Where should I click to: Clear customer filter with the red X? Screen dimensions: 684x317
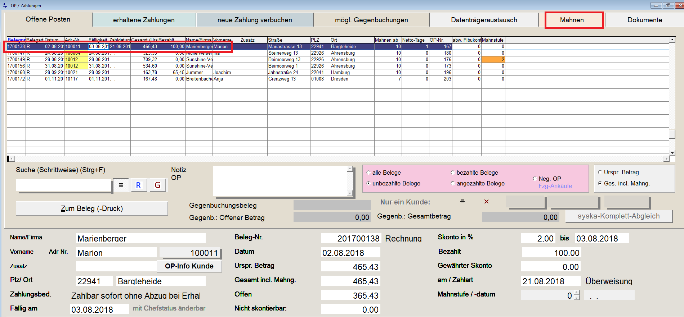click(x=486, y=202)
